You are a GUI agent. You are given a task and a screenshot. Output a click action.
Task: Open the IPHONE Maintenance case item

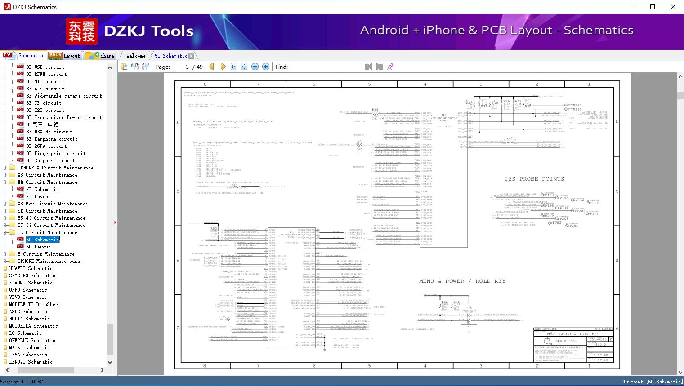coord(49,261)
